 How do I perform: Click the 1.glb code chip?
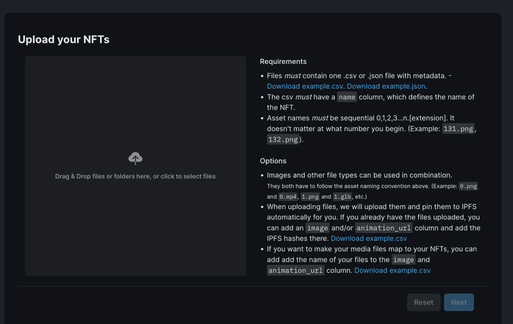(342, 197)
